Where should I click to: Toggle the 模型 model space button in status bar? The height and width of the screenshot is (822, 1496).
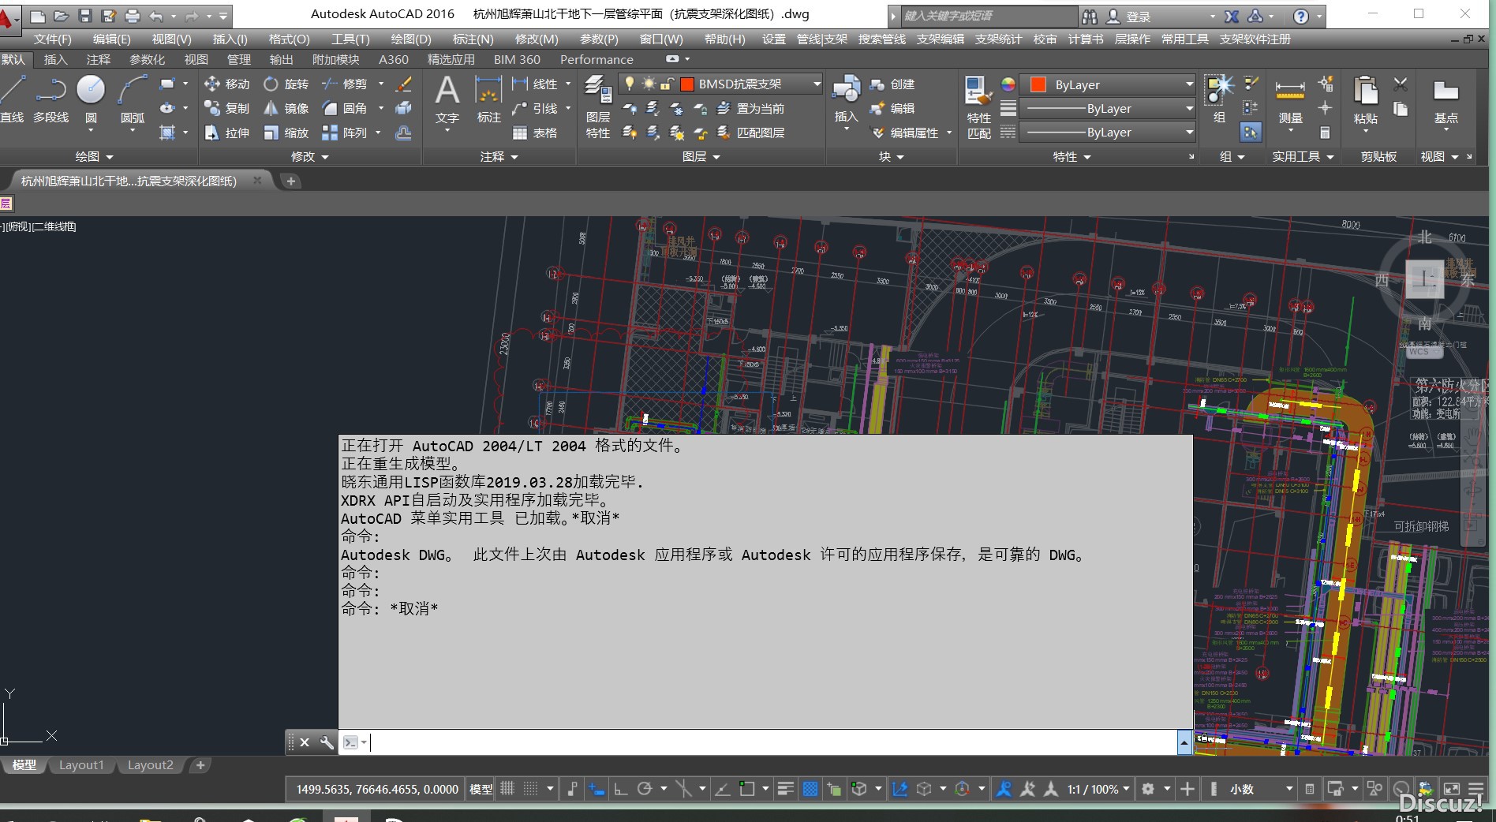[481, 789]
